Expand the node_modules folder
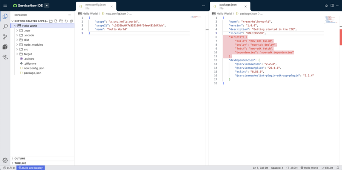342x170 pixels. tap(17, 45)
